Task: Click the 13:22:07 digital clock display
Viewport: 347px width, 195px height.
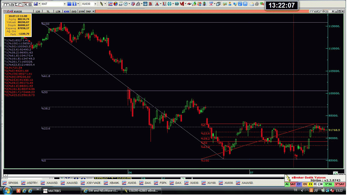Action: [x=281, y=5]
